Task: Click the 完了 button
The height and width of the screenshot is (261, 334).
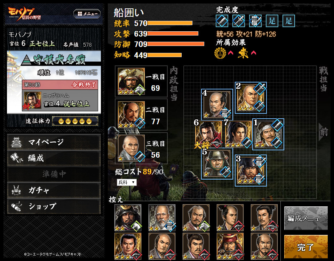Action: [306, 247]
